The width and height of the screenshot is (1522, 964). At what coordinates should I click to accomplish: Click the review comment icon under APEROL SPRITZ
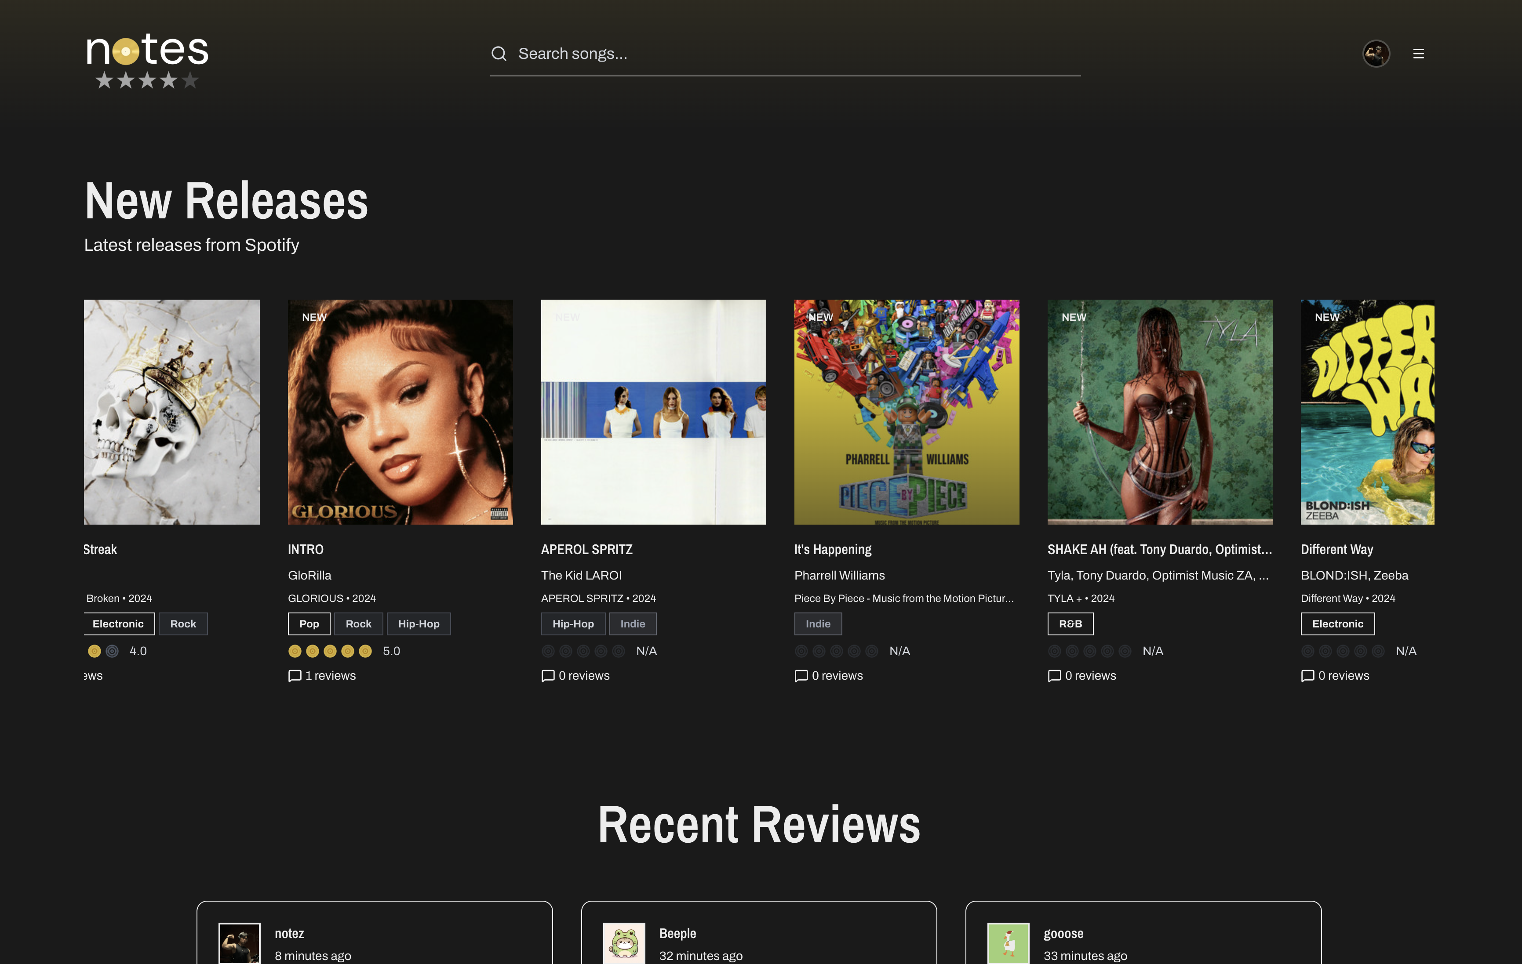548,676
